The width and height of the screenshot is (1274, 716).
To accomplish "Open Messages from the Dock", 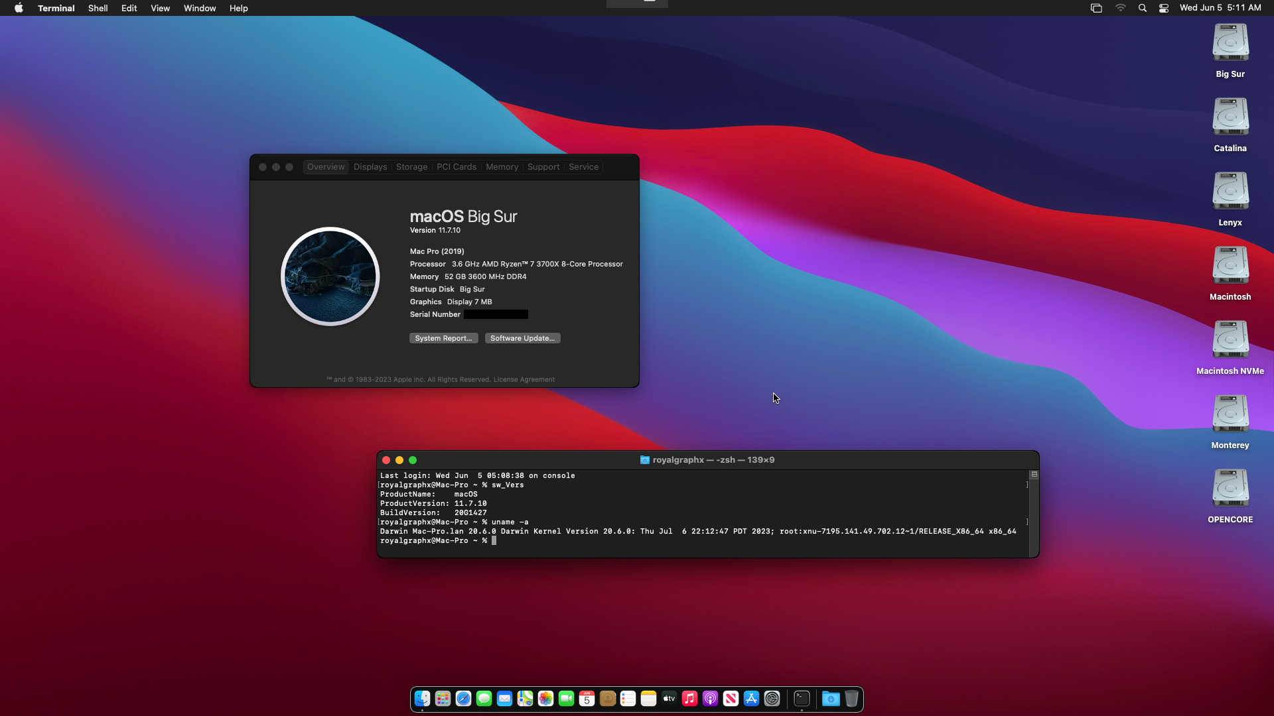I will click(x=484, y=699).
